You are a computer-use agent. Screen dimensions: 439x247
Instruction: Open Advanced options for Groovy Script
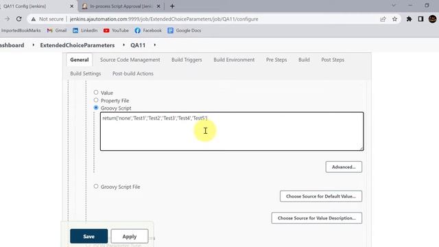[x=344, y=167]
